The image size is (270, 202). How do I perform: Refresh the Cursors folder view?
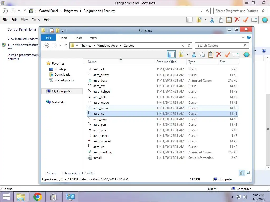point(189,46)
